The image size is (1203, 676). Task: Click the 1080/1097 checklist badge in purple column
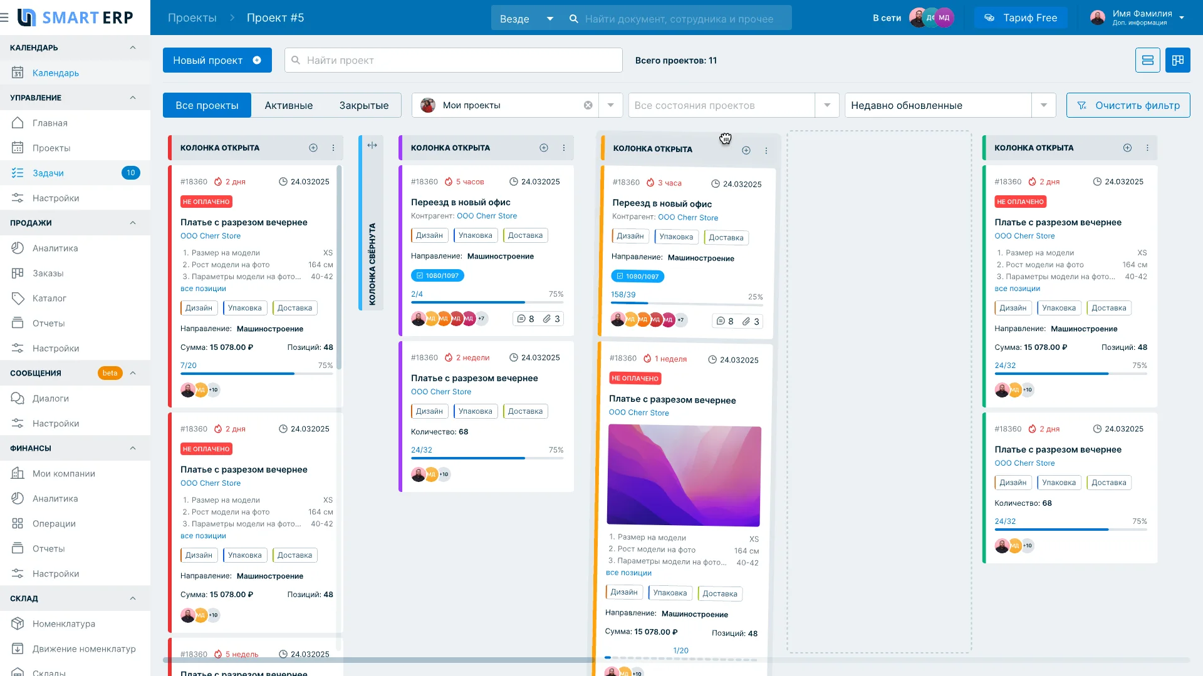coord(437,275)
